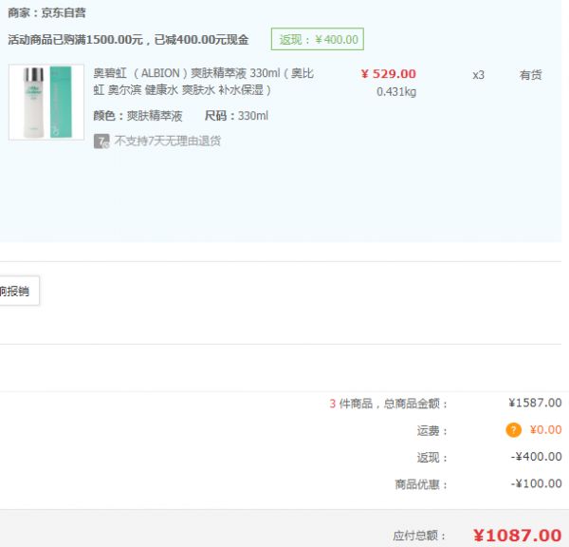Click the cashback deduction -¥400.00
The image size is (569, 547).
pos(536,457)
